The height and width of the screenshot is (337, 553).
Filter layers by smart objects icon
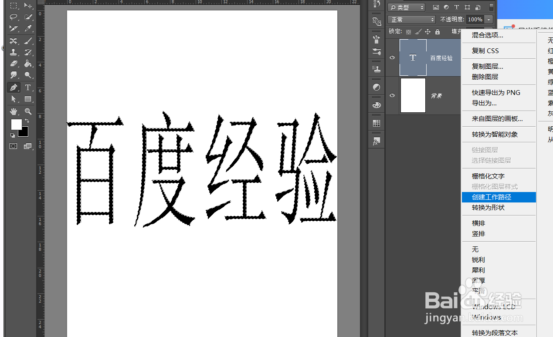pyautogui.click(x=478, y=7)
